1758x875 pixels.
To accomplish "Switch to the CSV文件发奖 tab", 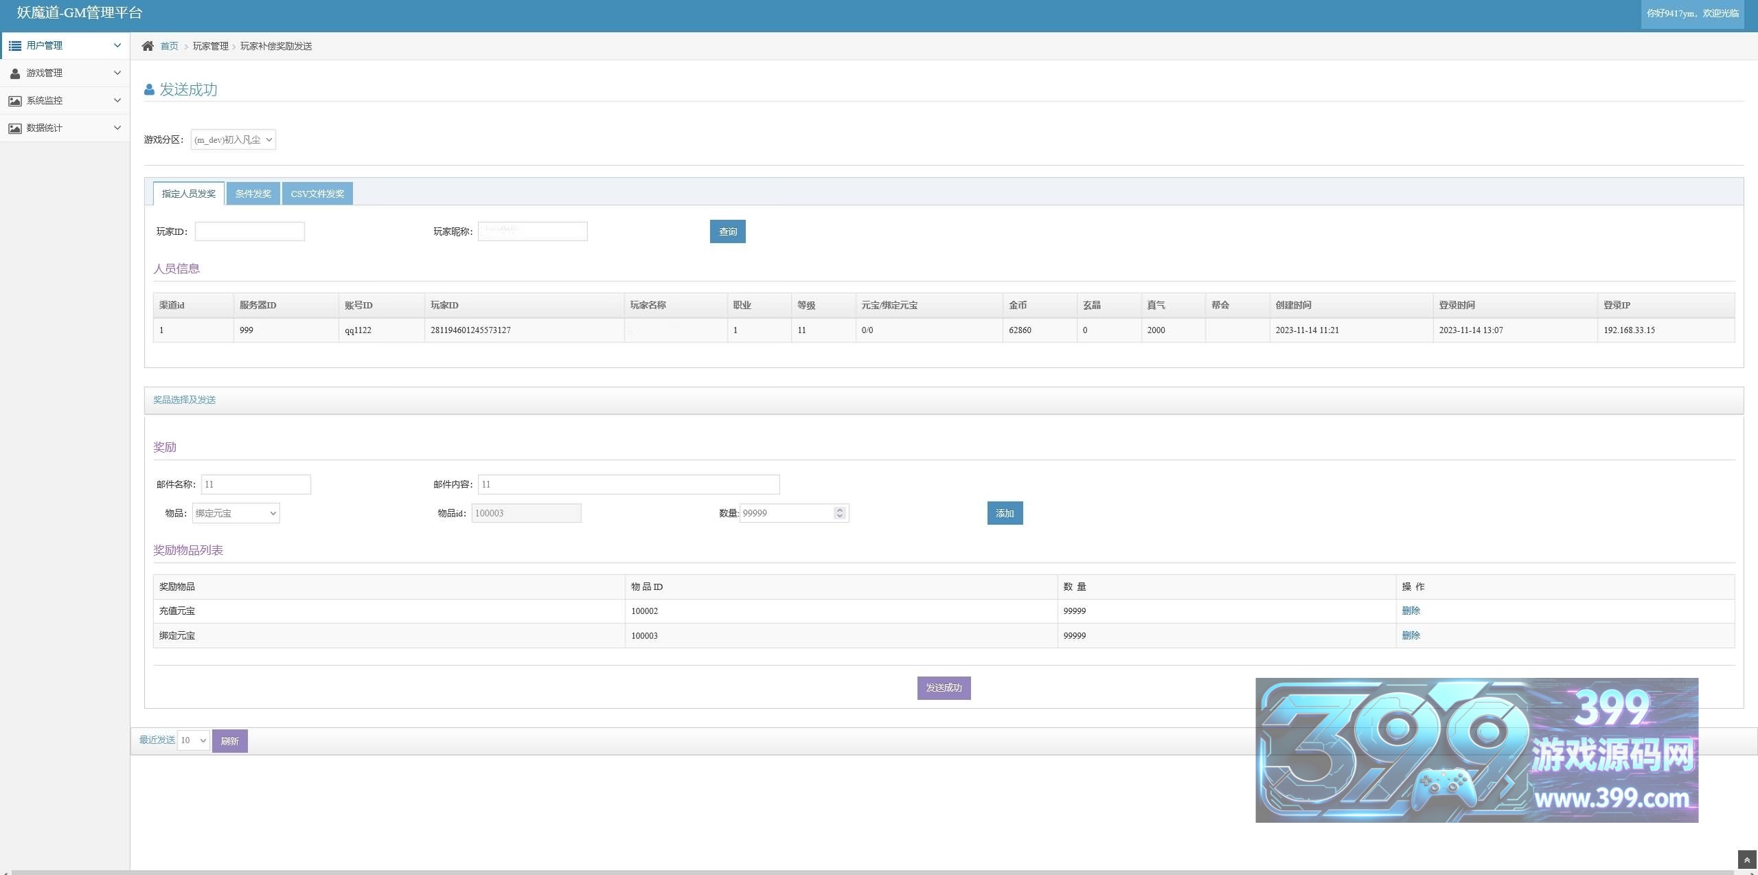I will tap(317, 194).
